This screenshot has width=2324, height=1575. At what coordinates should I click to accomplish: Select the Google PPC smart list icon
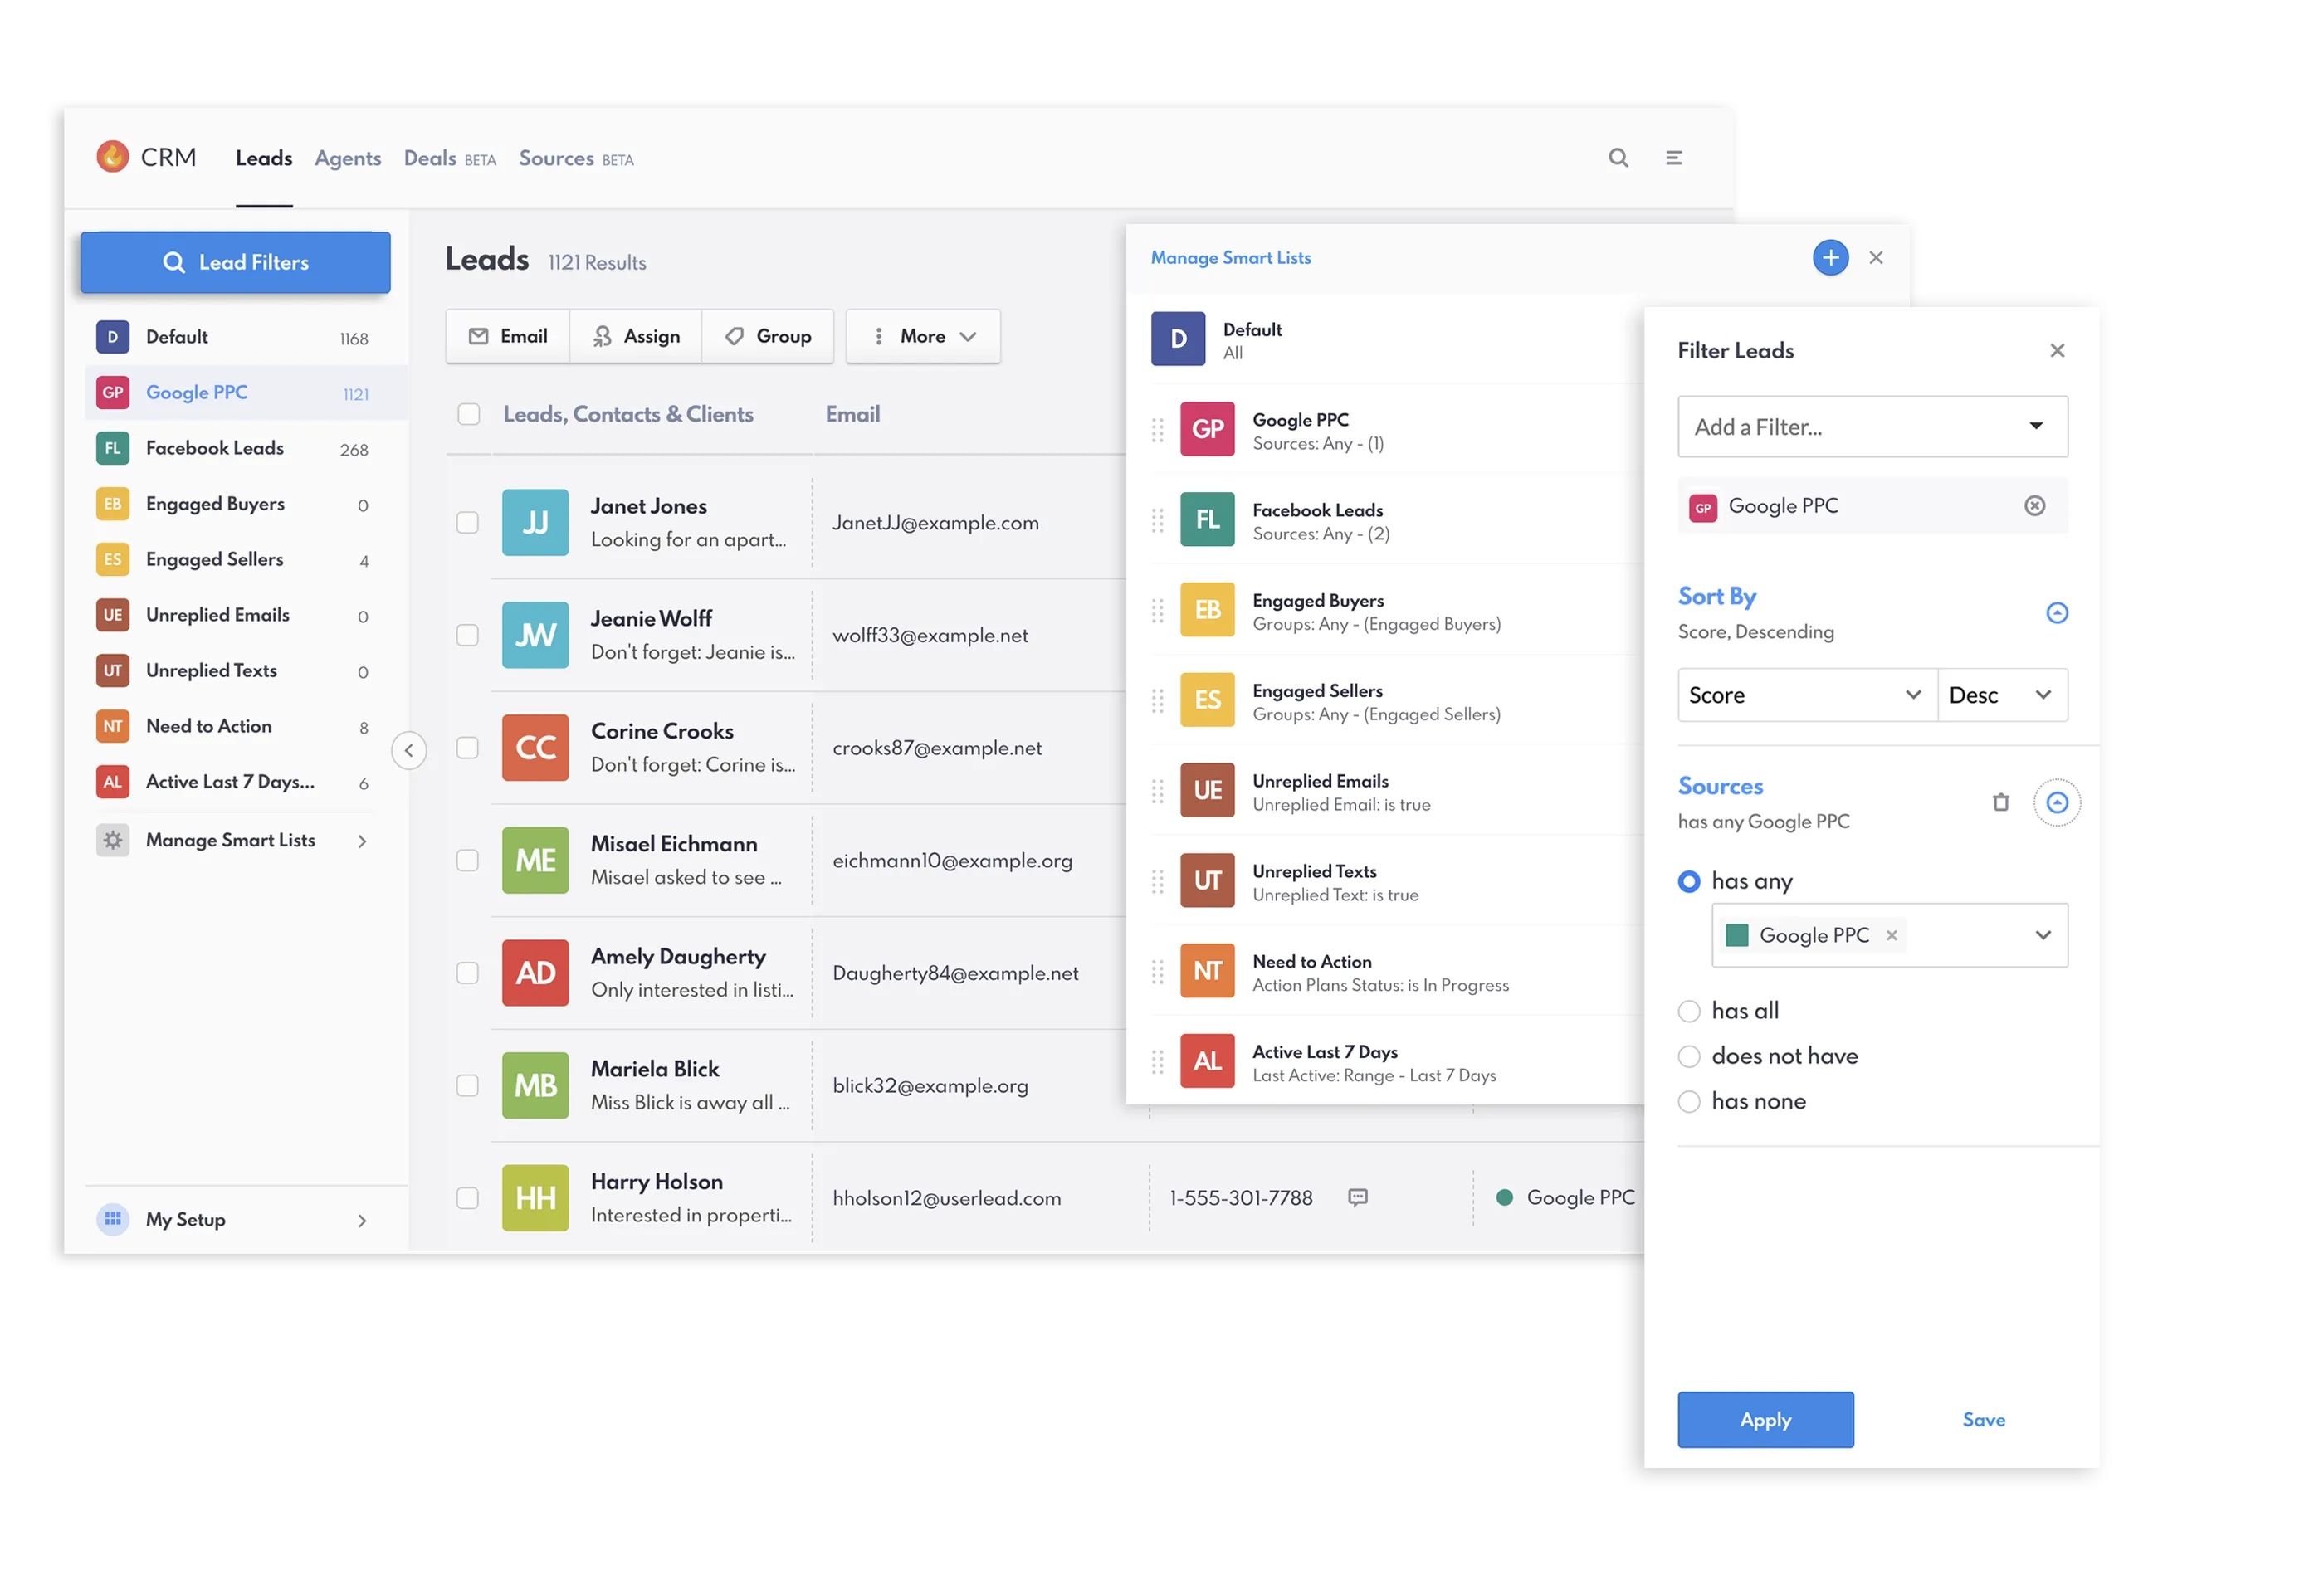[x=112, y=392]
